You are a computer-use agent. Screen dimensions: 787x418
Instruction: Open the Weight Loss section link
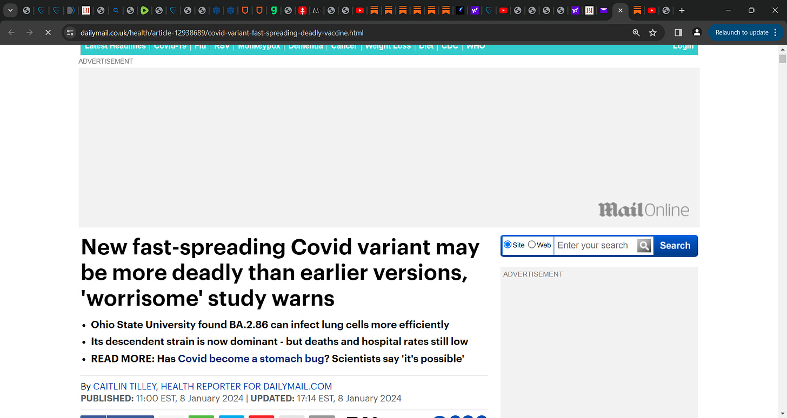(388, 46)
